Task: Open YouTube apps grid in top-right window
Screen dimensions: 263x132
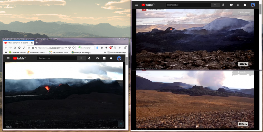Action: click(238, 5)
